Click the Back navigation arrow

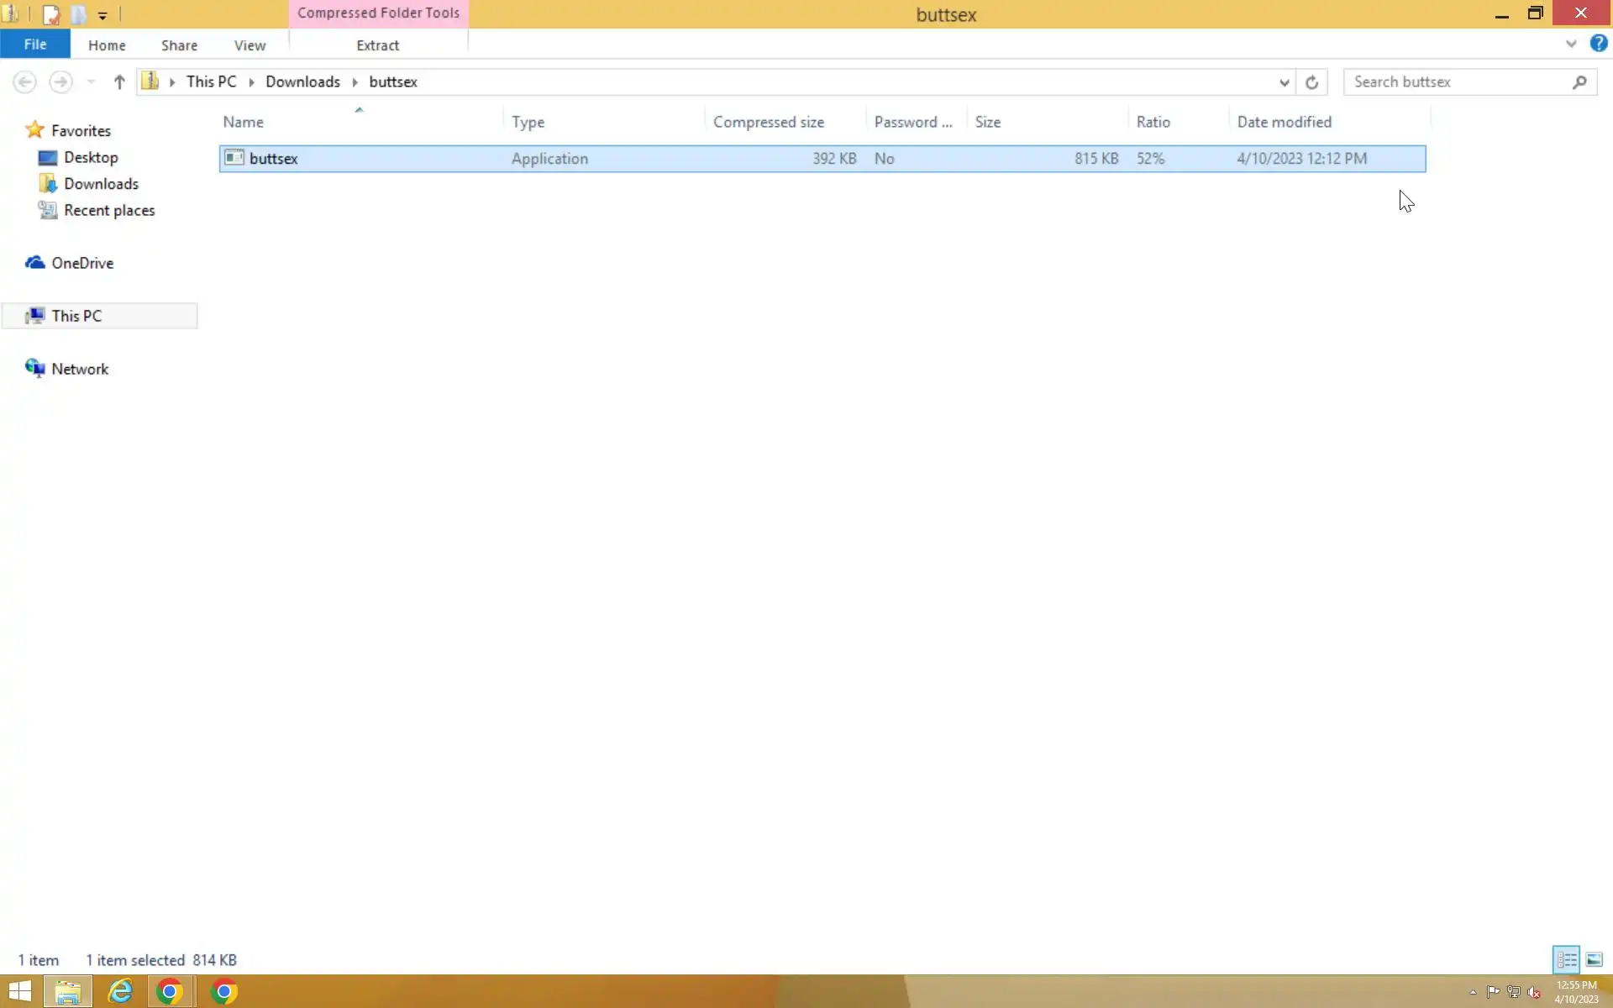(24, 81)
